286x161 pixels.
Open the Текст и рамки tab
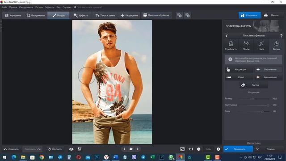[x=105, y=15]
